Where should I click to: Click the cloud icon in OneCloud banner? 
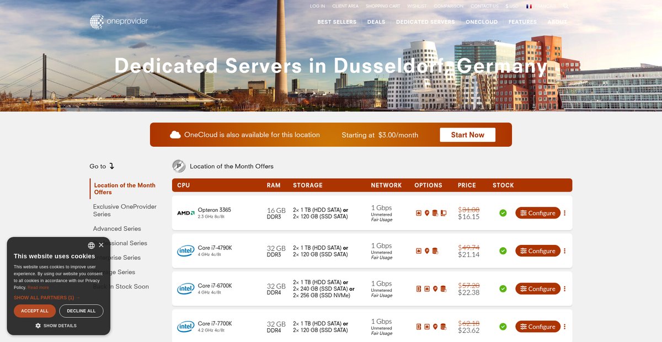click(175, 135)
